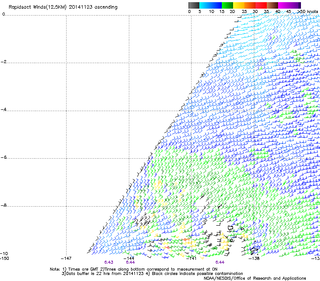
Task: Click the '25' tick label under the color bar
Action: (x=244, y=12)
